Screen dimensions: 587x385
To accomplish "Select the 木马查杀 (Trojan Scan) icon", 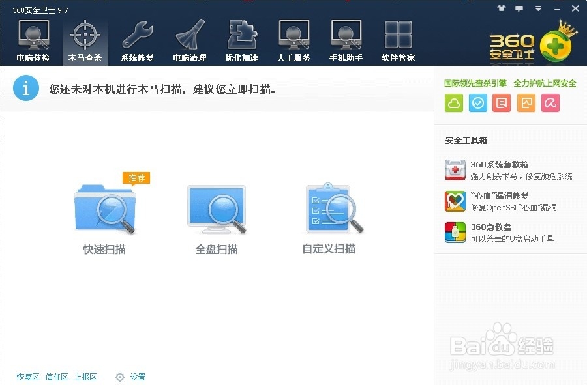I will point(84,39).
